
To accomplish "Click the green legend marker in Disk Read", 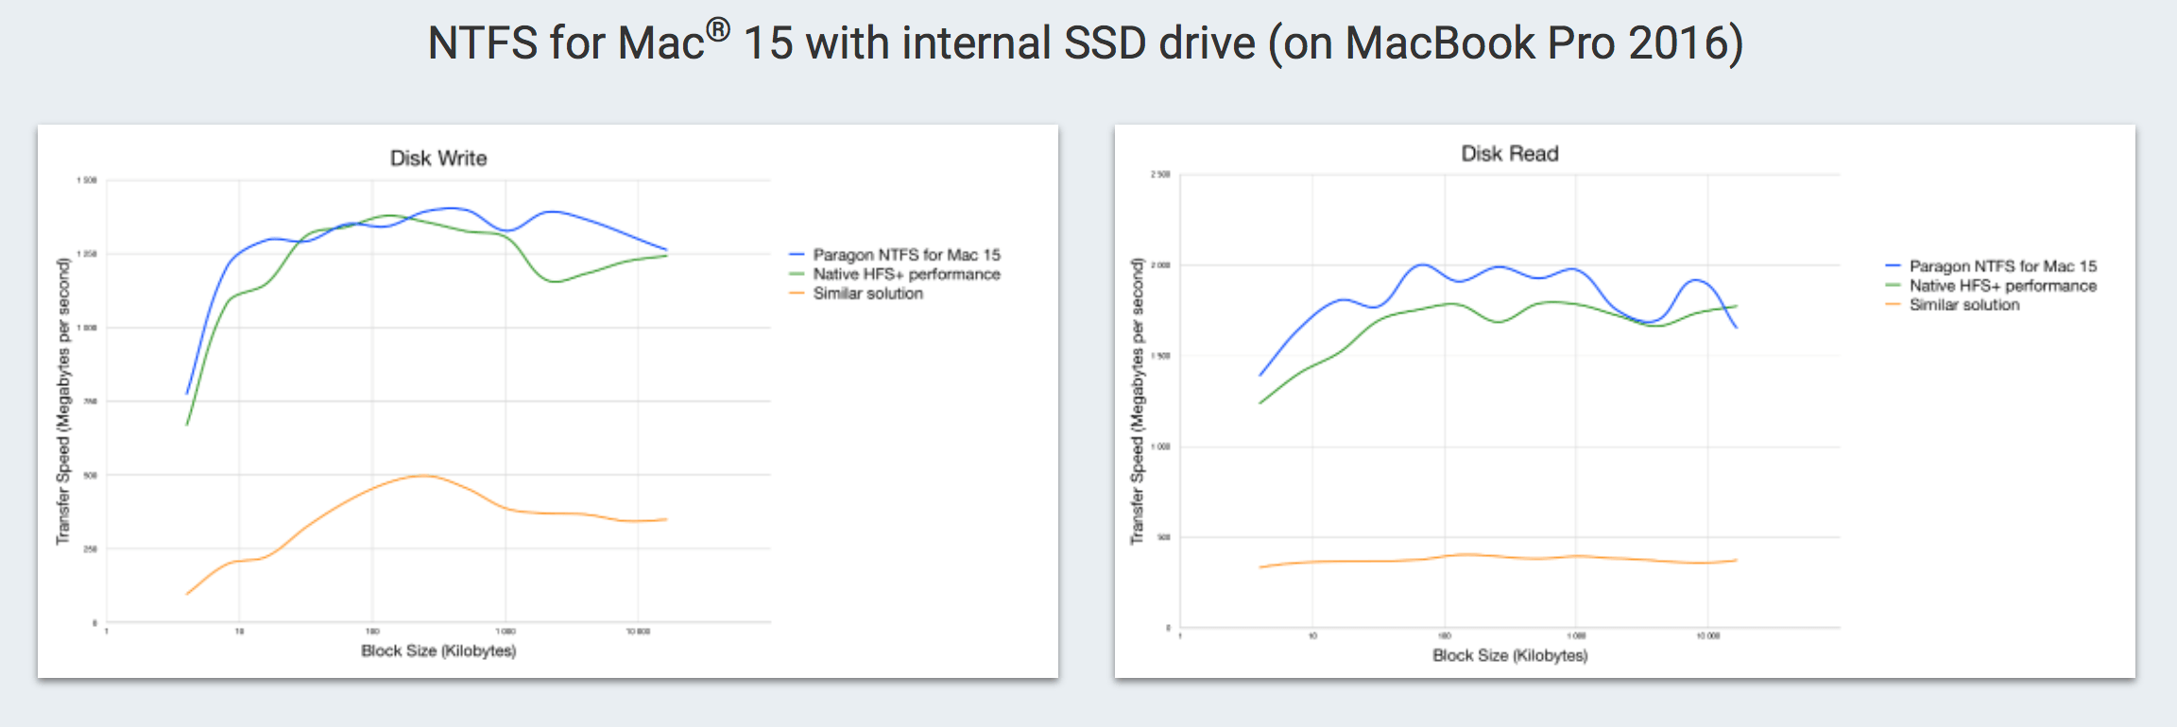I will [1893, 285].
